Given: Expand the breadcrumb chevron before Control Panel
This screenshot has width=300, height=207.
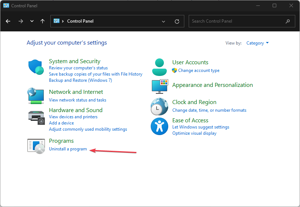Looking at the screenshot, I should 63,21.
